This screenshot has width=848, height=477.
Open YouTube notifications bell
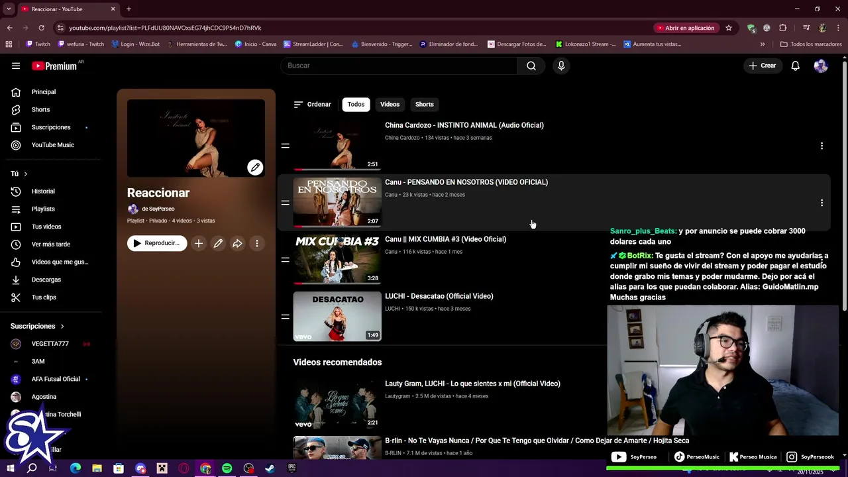pos(796,66)
